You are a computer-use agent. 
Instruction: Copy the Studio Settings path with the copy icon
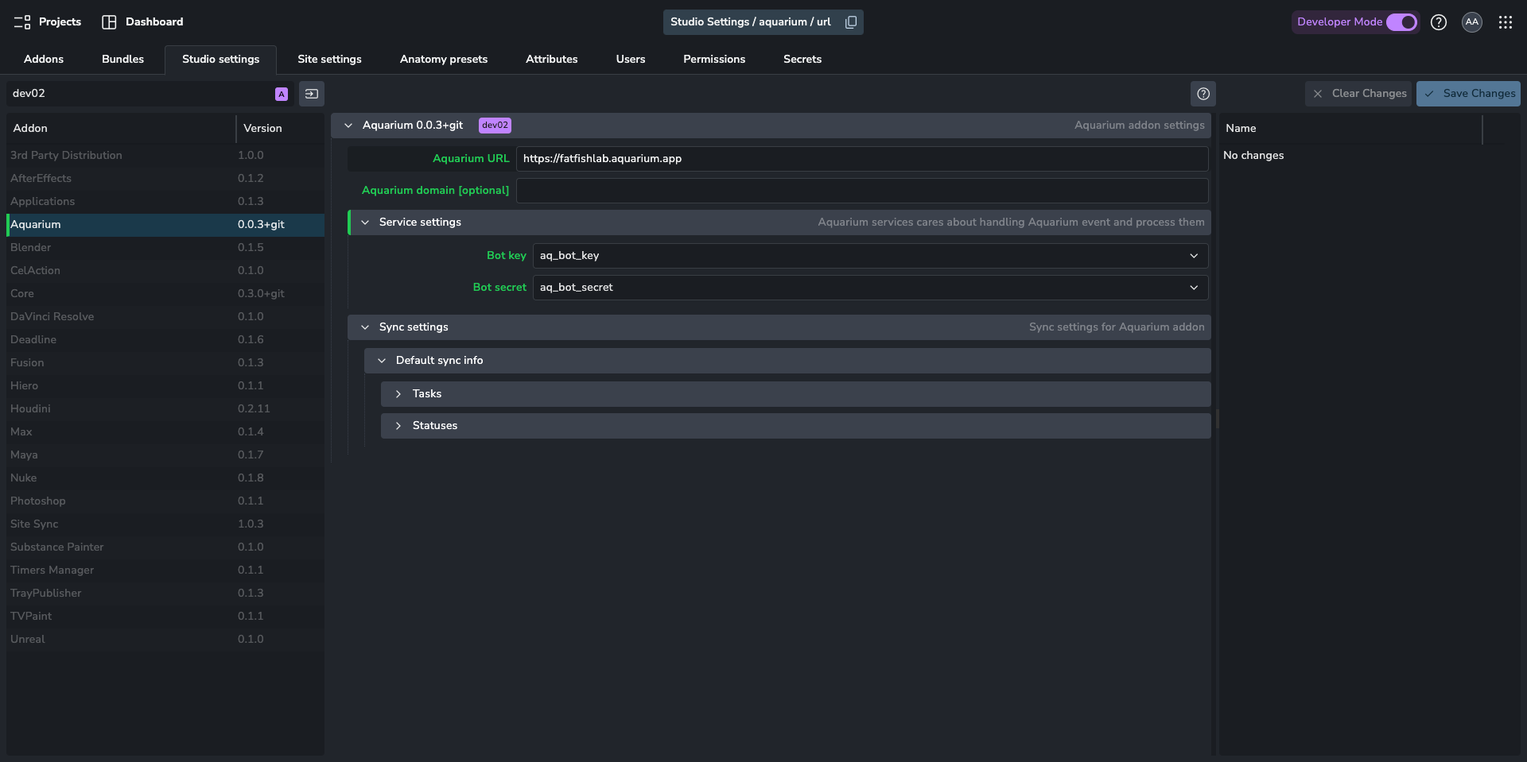click(851, 22)
